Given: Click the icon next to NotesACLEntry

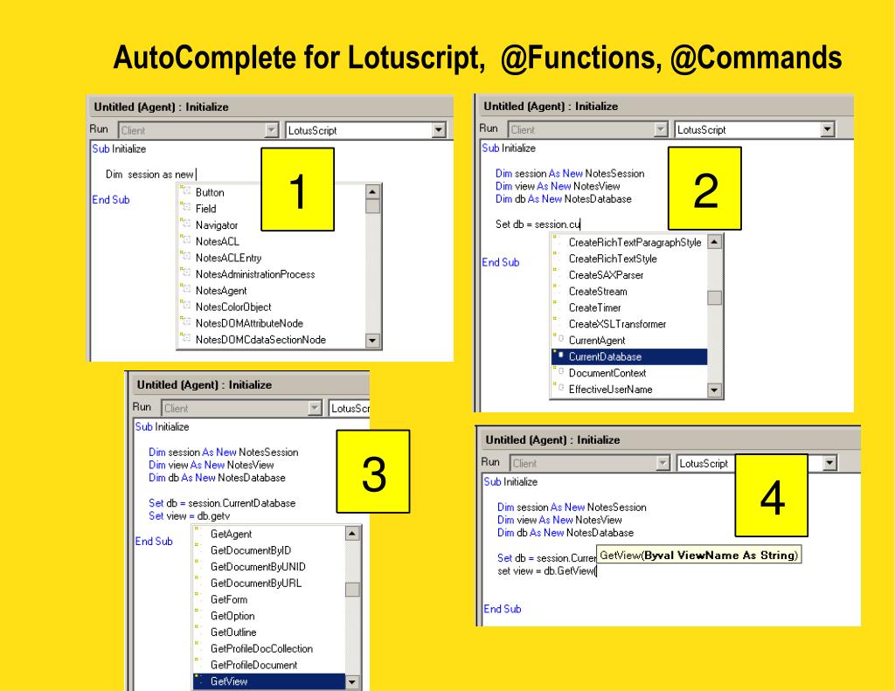Looking at the screenshot, I should click(x=185, y=256).
